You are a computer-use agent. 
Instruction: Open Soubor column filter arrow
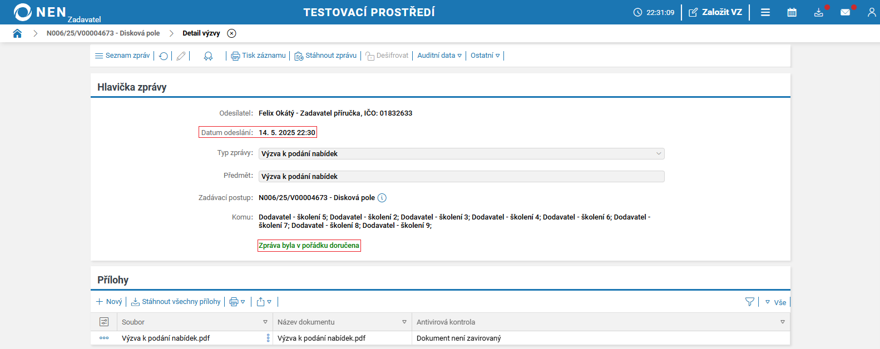[265, 322]
